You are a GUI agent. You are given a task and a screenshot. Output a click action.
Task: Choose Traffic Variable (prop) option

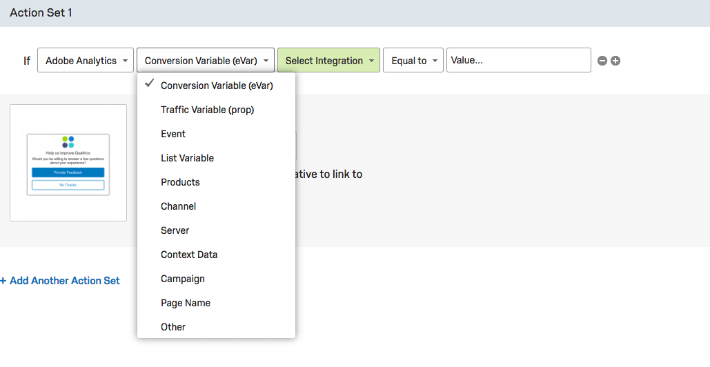(217, 110)
